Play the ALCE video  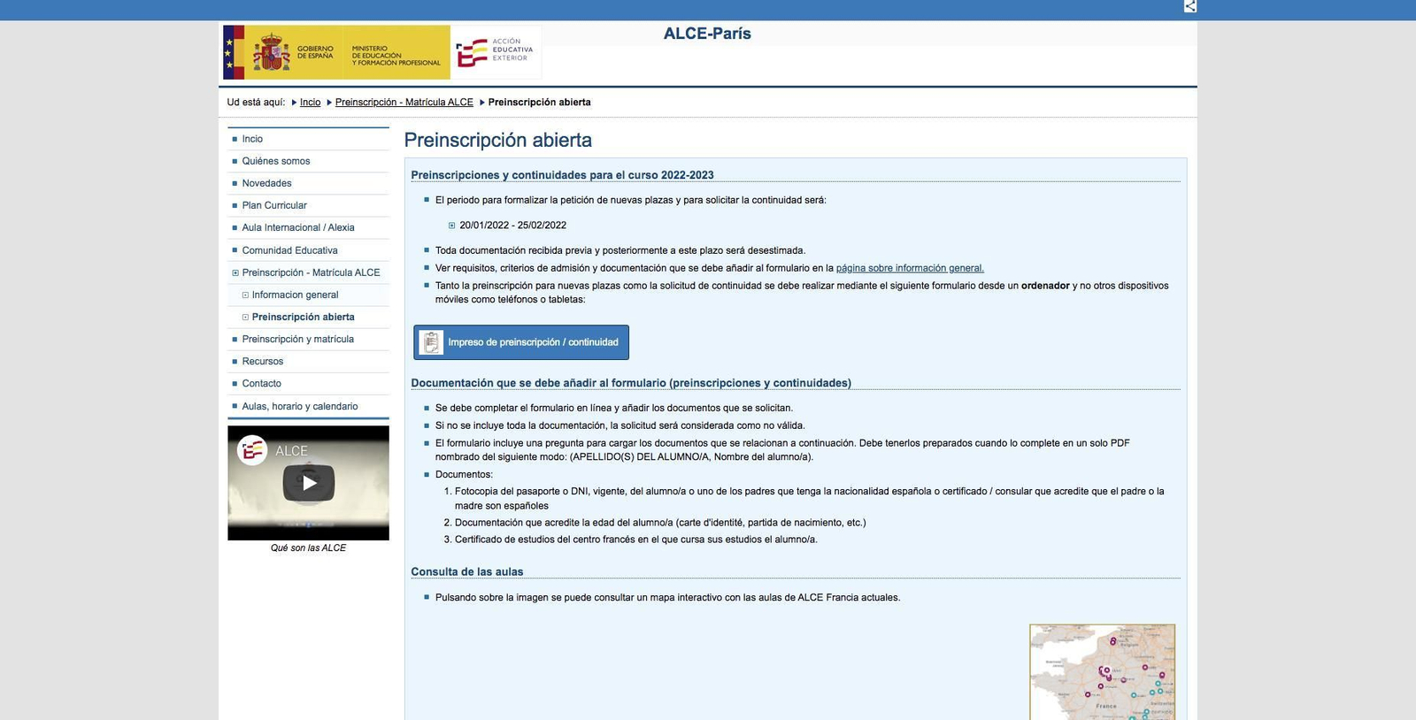tap(308, 483)
